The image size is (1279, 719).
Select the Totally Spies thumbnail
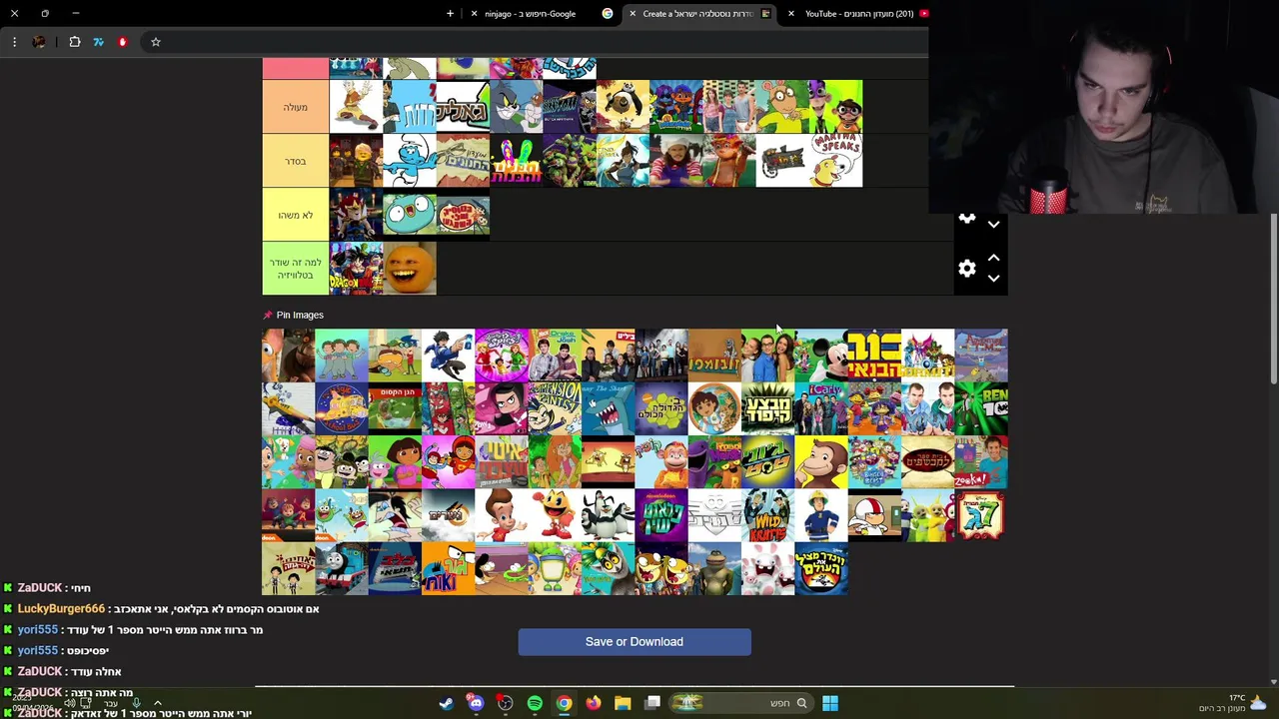(502, 356)
